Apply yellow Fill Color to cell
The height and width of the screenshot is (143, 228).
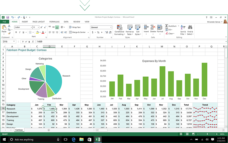[x=37, y=32]
